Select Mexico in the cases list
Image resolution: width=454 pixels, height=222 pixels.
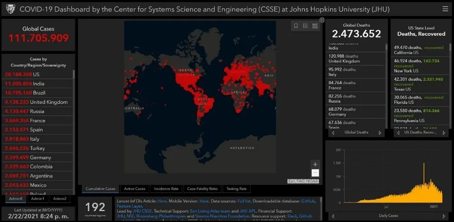coord(38,185)
